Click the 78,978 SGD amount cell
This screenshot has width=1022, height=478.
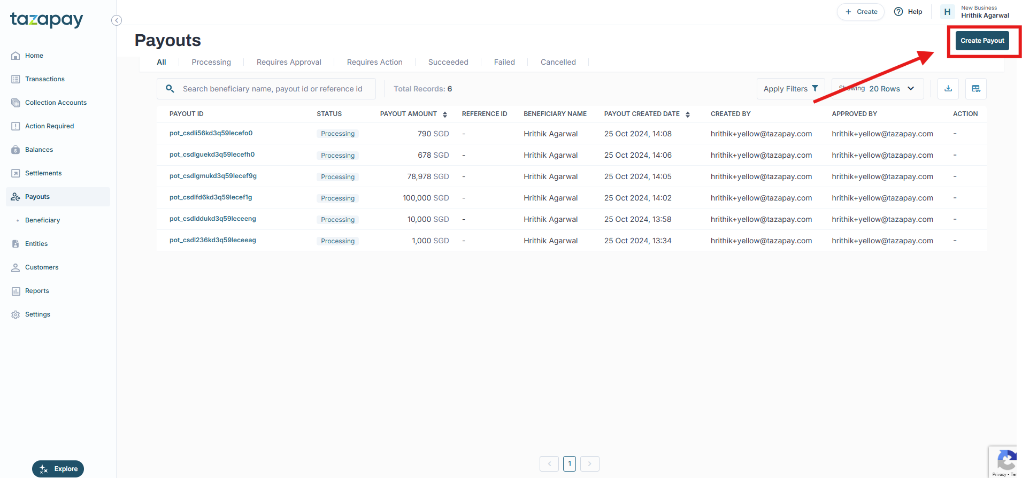coord(428,176)
